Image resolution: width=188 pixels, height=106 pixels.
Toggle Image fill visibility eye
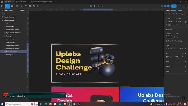click(182, 57)
